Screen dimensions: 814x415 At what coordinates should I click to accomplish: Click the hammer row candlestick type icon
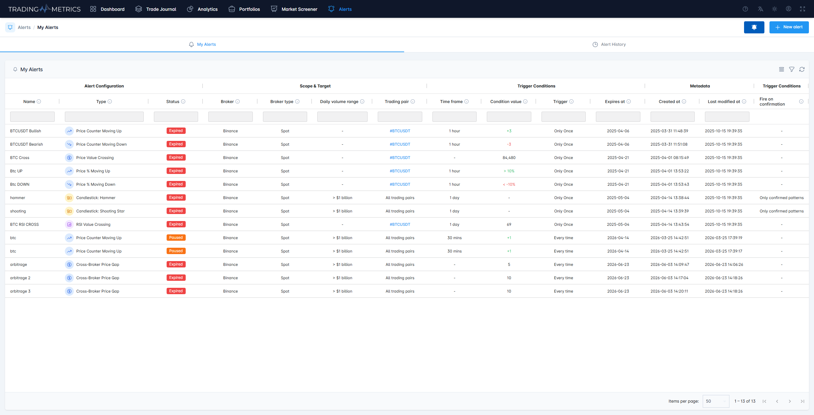(69, 198)
